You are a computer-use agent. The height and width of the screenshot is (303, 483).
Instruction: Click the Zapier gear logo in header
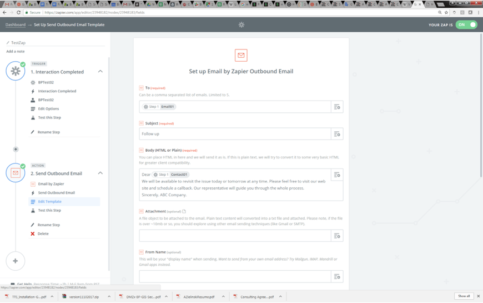point(241,24)
